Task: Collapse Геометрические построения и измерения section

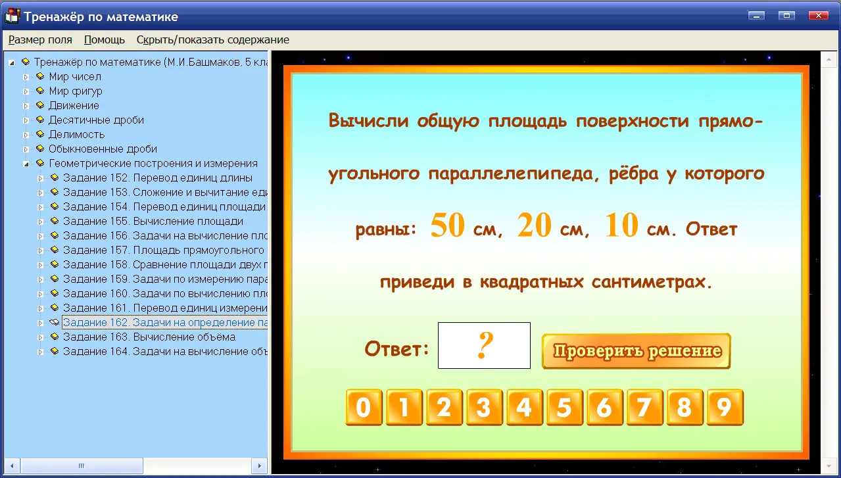Action: click(x=26, y=164)
